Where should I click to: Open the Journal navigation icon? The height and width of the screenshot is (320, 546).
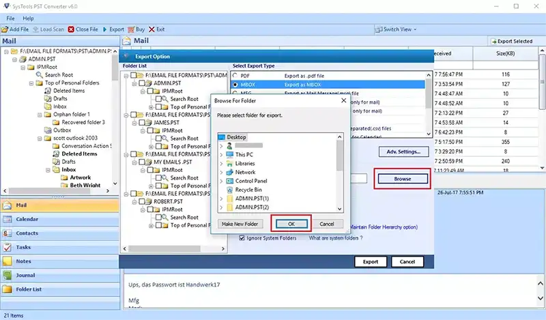point(7,275)
